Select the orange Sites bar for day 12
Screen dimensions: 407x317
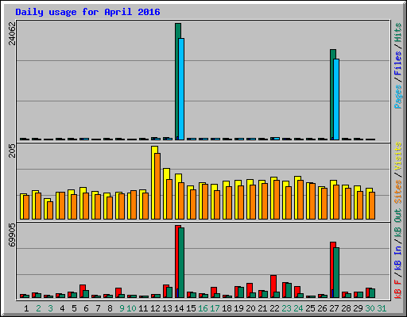point(157,186)
